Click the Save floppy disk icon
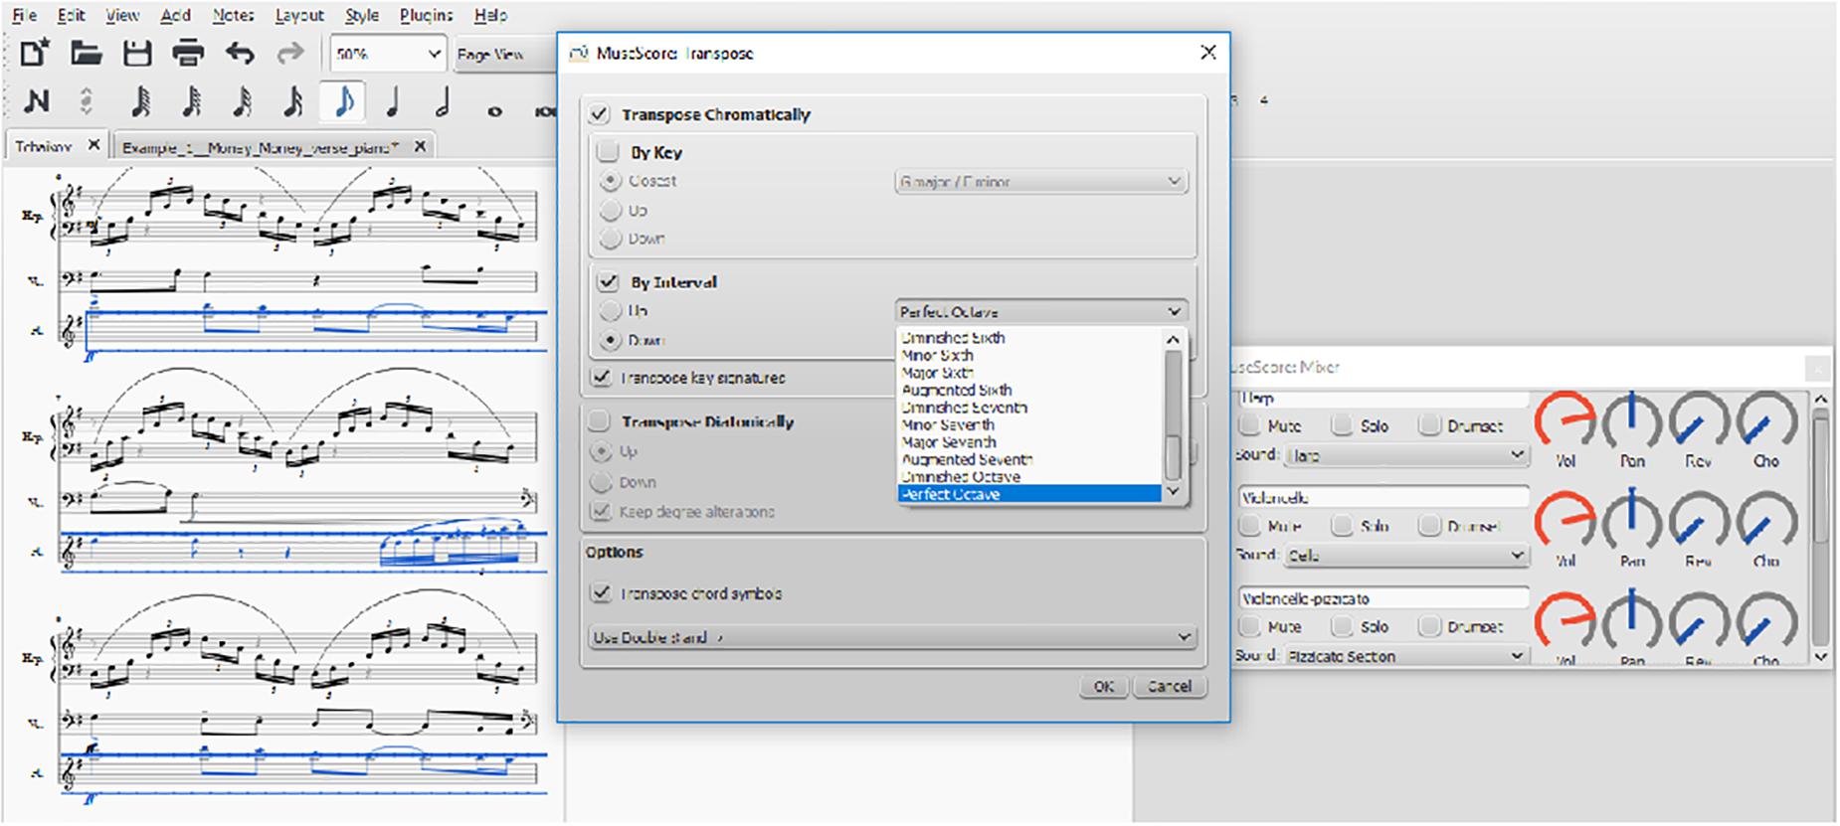This screenshot has width=1840, height=826. (x=137, y=53)
